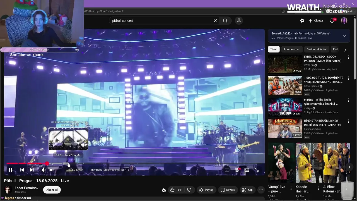Screen dimensions: 357x201
Task: Select the Tümü filter chip
Action: click(x=274, y=49)
